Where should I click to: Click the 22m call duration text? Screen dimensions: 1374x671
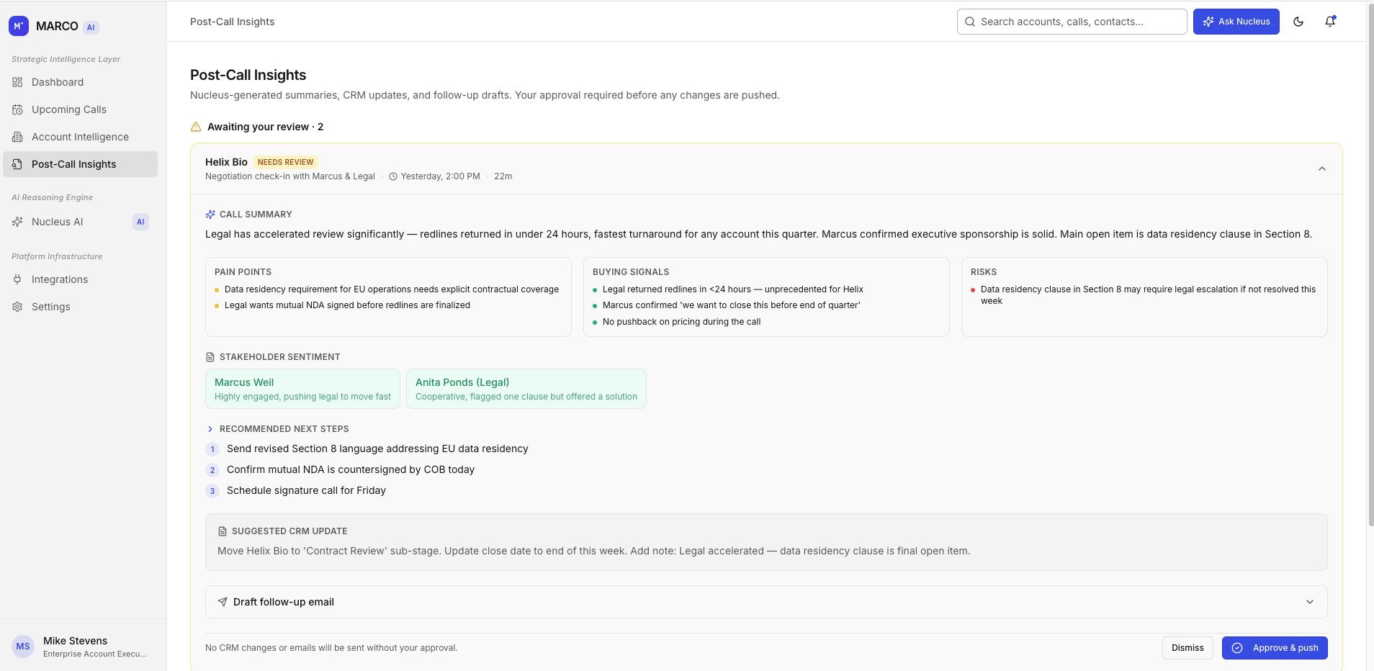(503, 176)
